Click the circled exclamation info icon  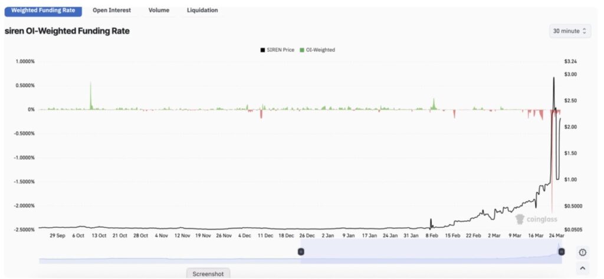click(x=583, y=253)
